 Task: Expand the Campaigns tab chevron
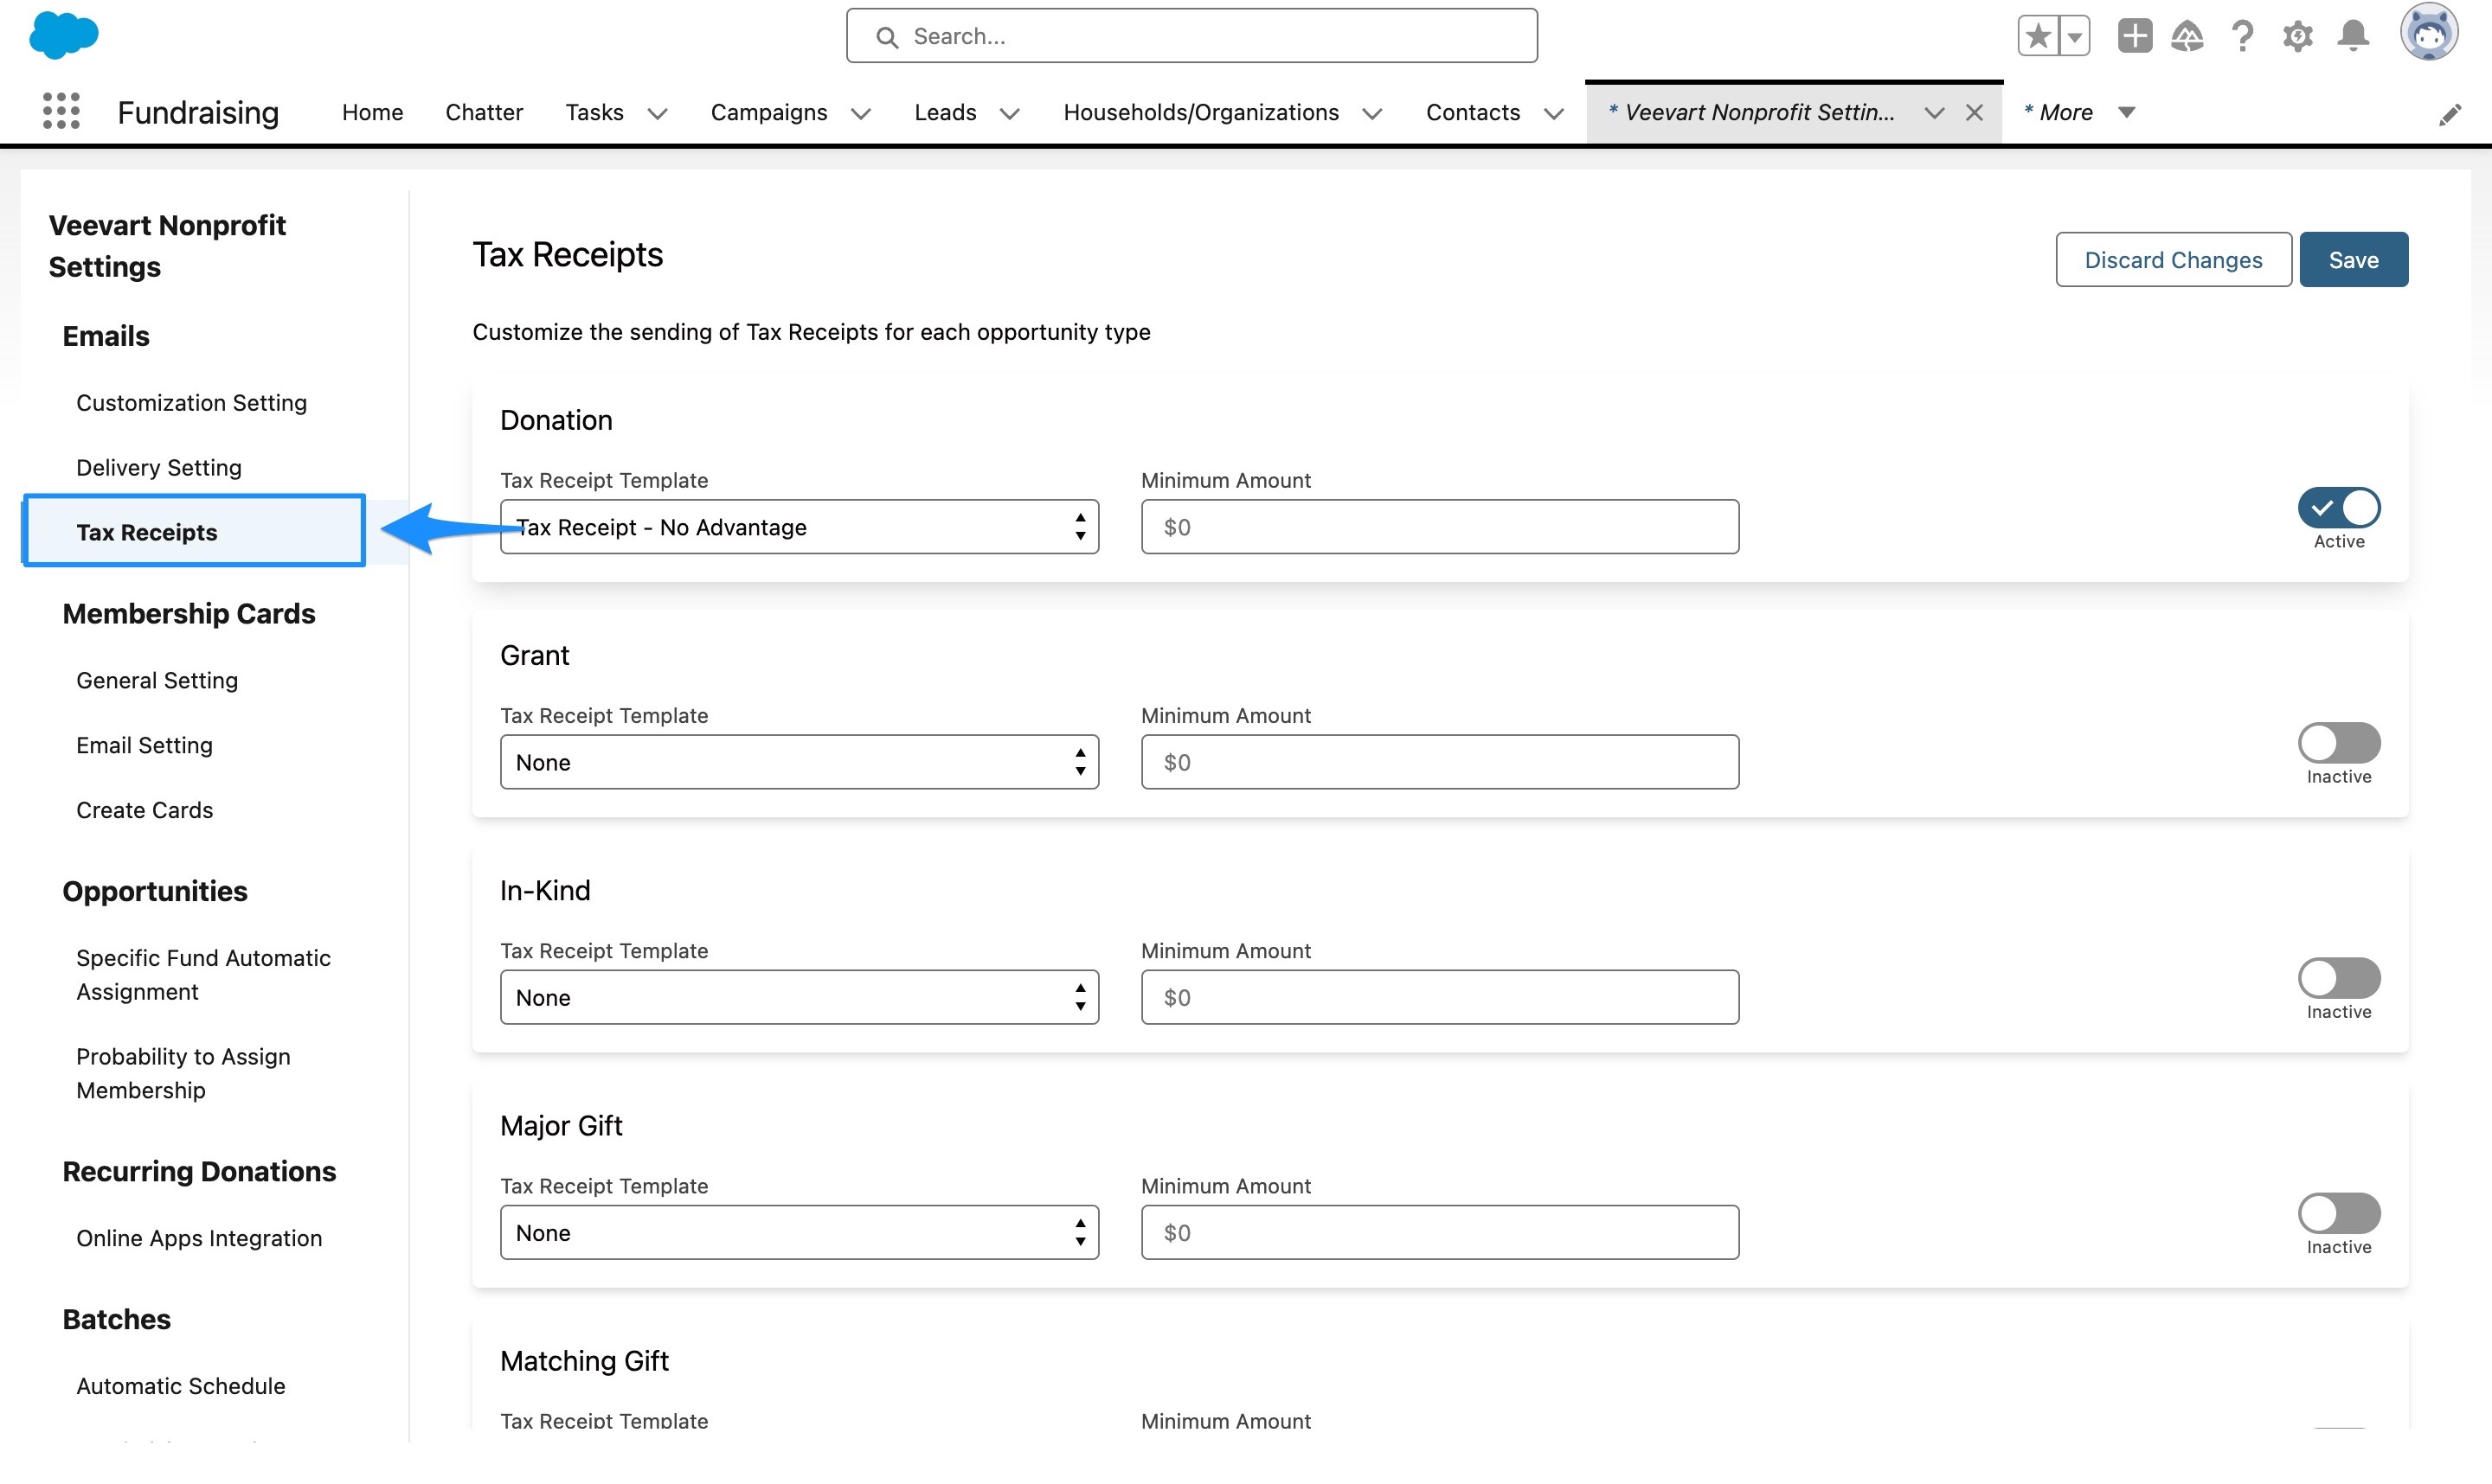(x=860, y=113)
